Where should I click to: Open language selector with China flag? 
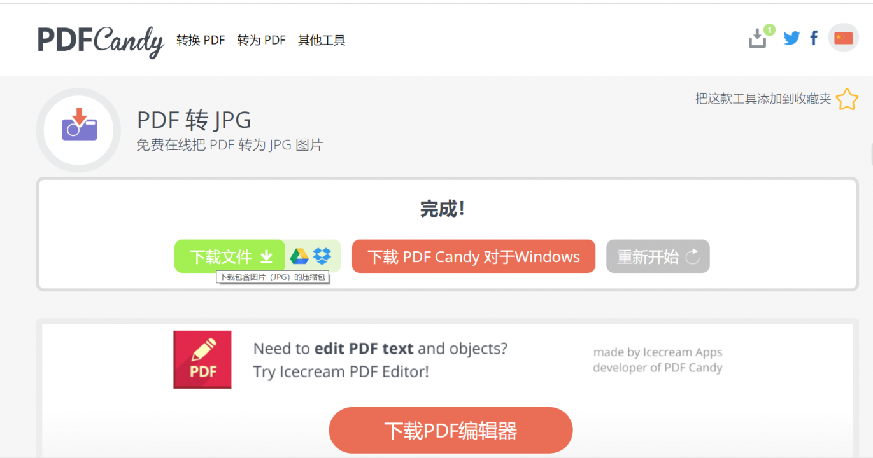(x=843, y=38)
